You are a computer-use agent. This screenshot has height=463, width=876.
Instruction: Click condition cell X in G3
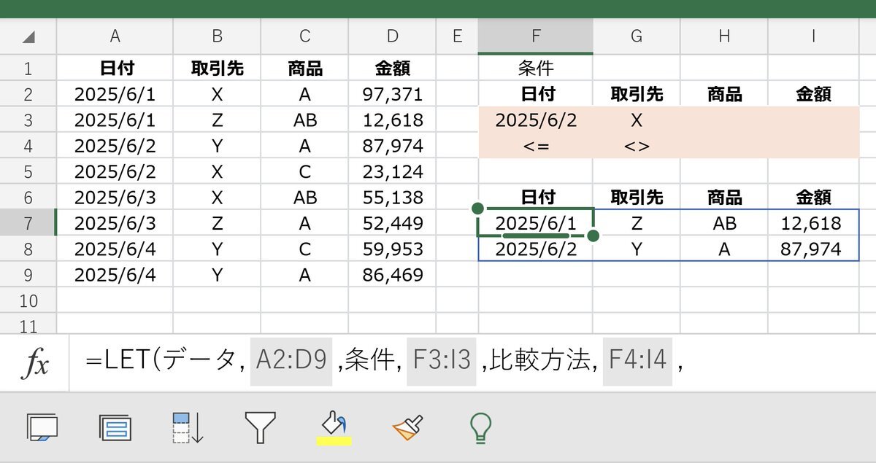coord(637,120)
